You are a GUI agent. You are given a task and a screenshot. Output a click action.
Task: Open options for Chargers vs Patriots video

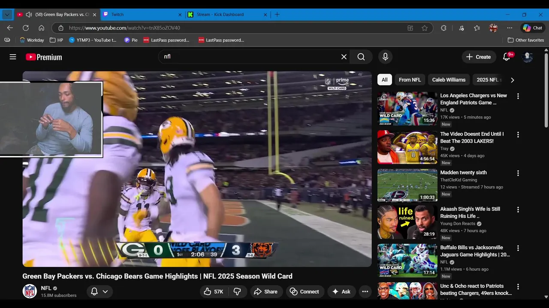point(518,96)
